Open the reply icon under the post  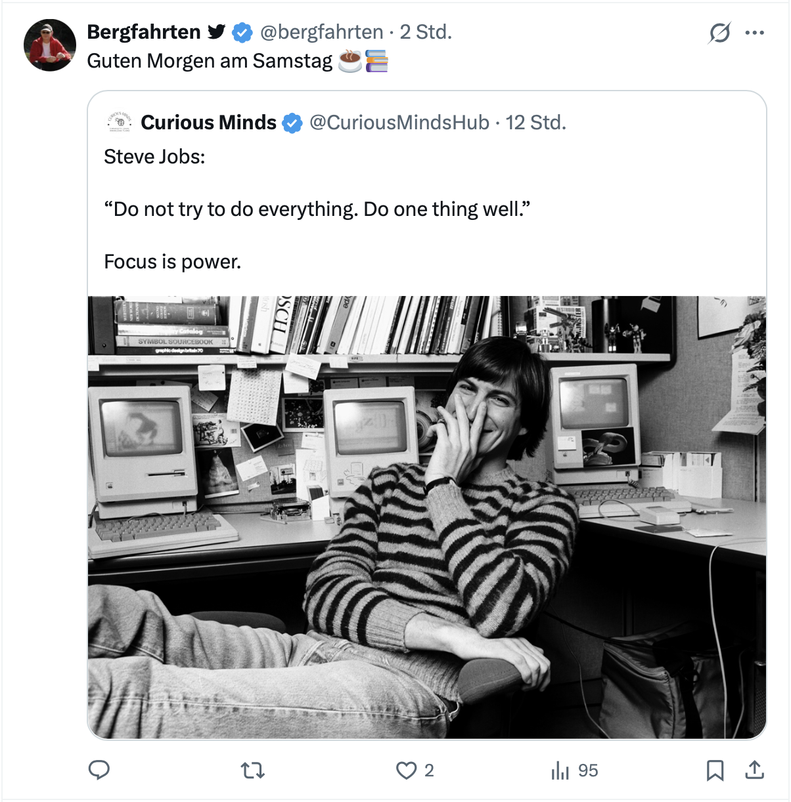[99, 770]
